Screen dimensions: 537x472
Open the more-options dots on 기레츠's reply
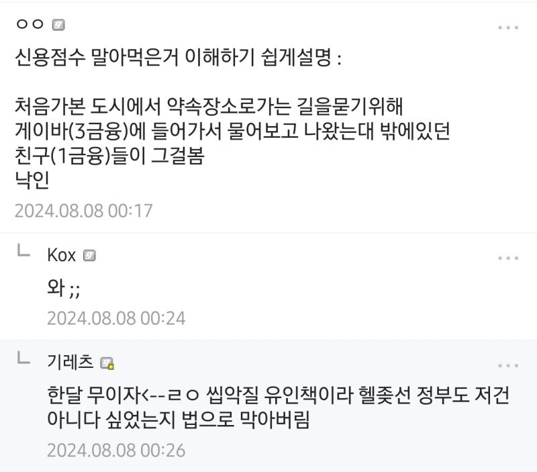click(x=508, y=365)
